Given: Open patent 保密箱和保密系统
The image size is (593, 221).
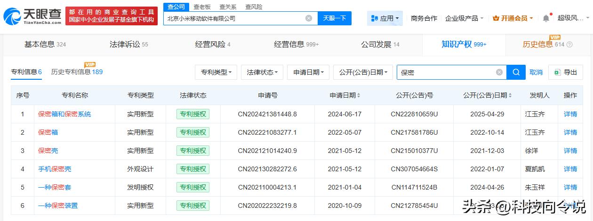Looking at the screenshot, I should point(64,114).
